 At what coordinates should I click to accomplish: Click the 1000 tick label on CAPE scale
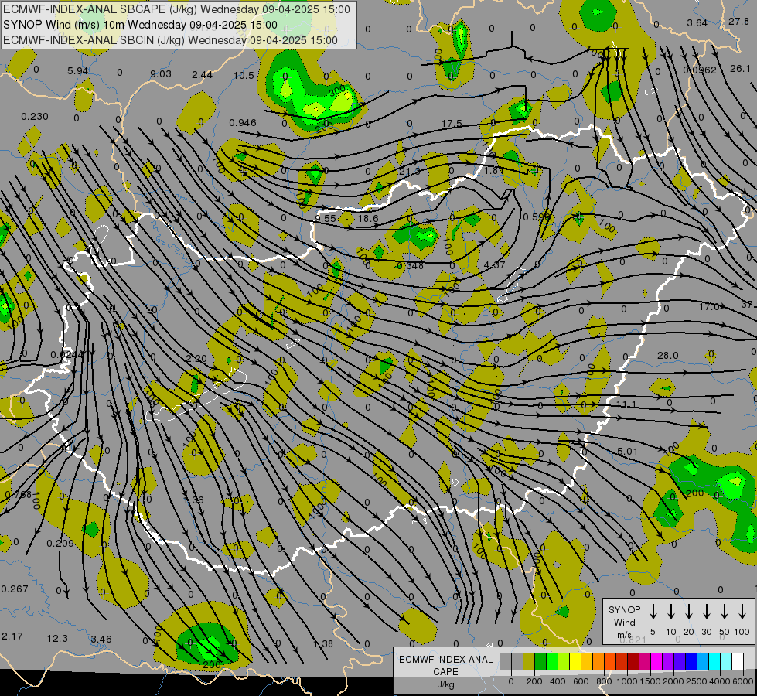627,681
